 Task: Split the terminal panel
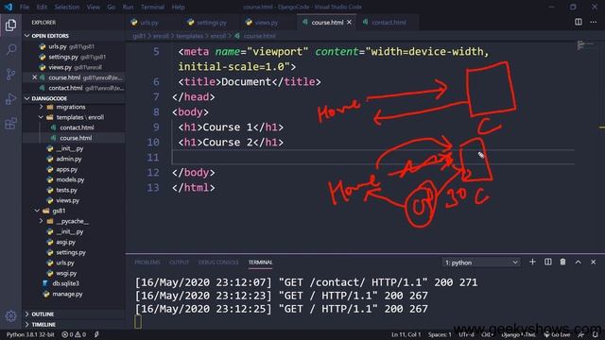(548, 263)
